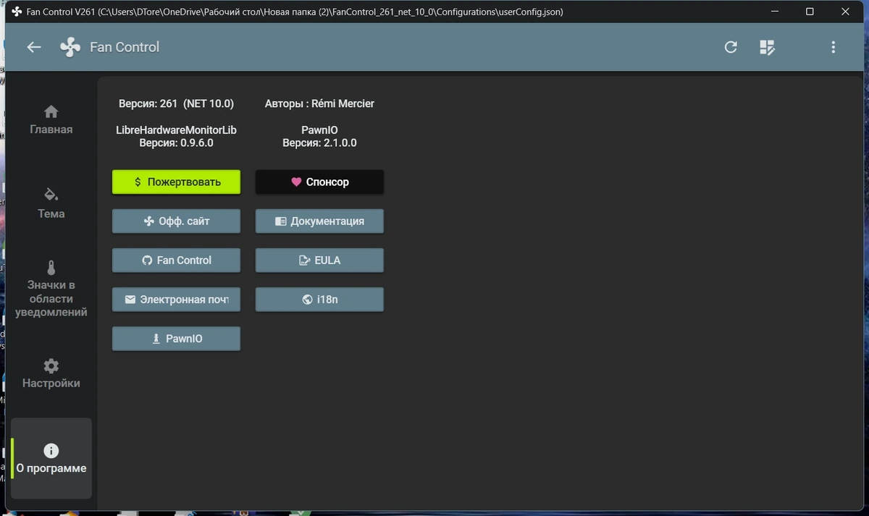The height and width of the screenshot is (516, 869).
Task: Open the Главная sidebar tab
Action: 51,120
